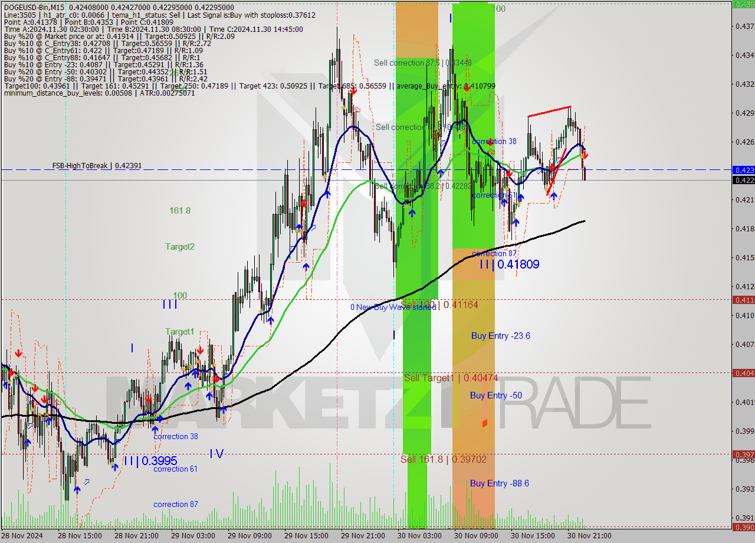The height and width of the screenshot is (543, 755).
Task: Click the 0.437 price axis value
Action: [x=744, y=26]
